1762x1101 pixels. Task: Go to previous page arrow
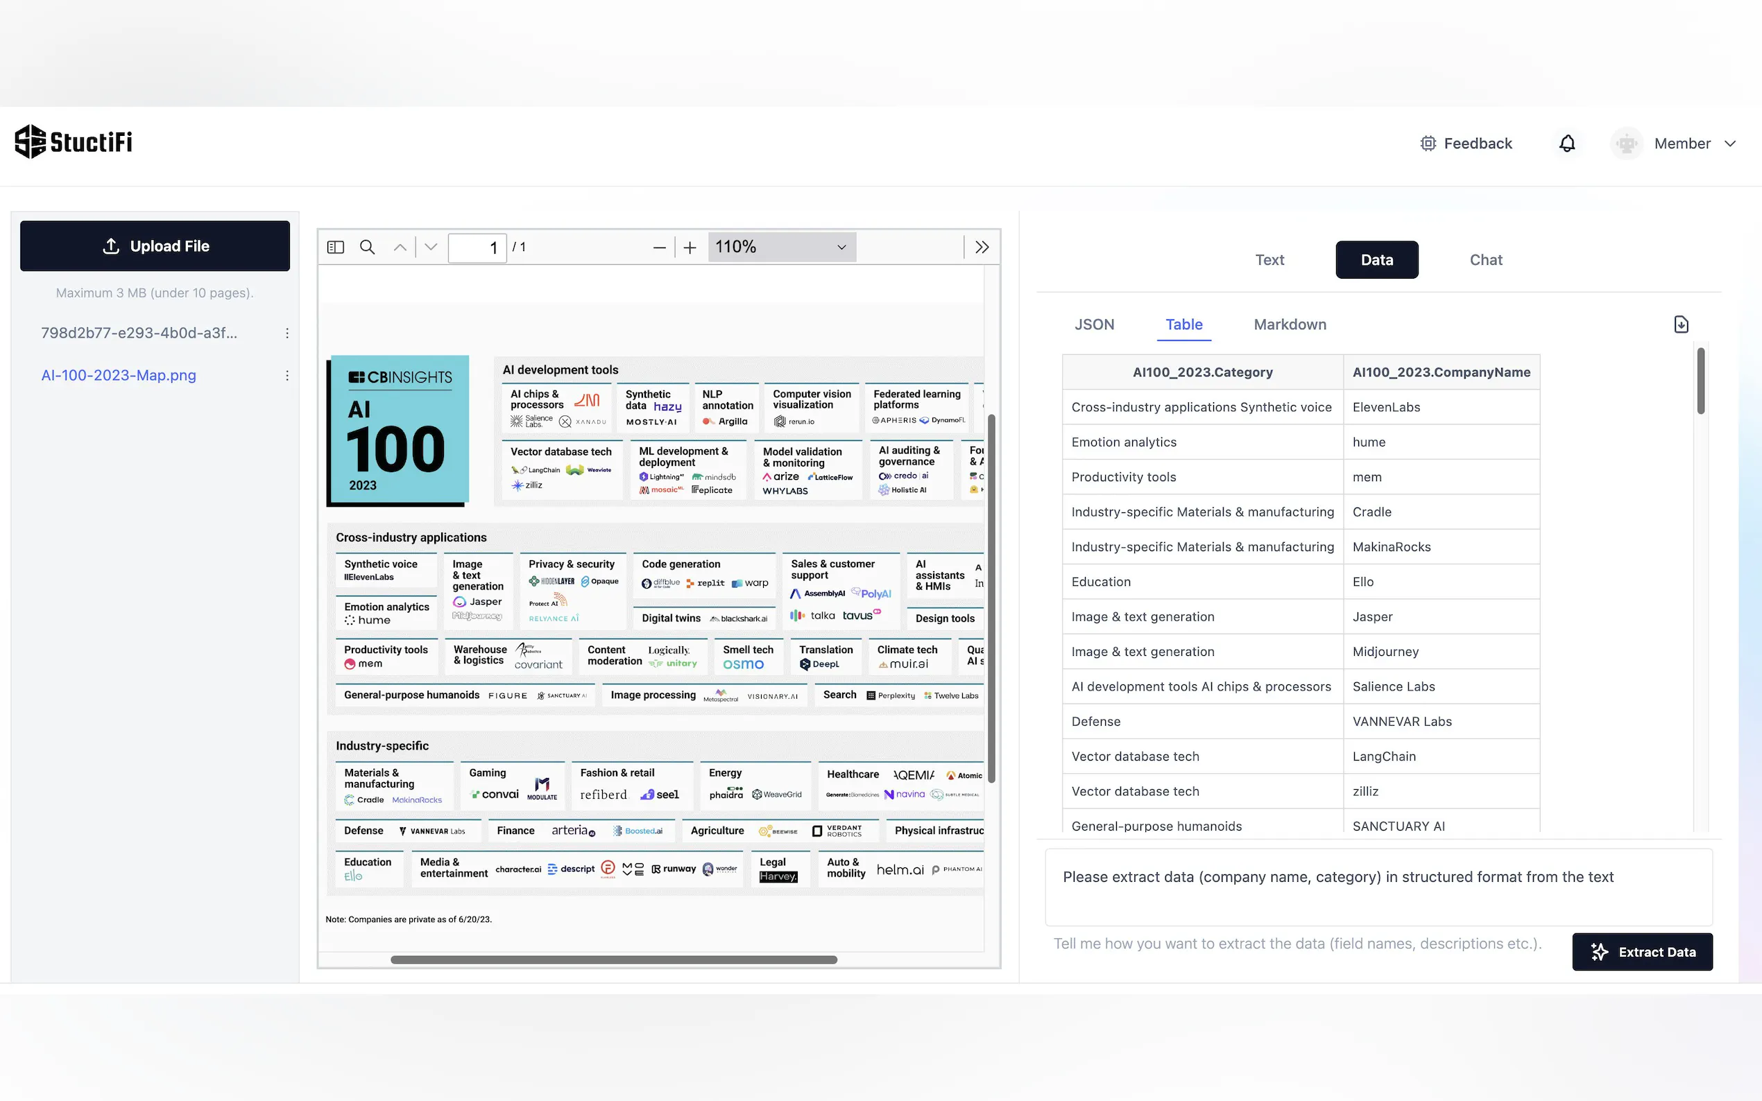tap(400, 247)
